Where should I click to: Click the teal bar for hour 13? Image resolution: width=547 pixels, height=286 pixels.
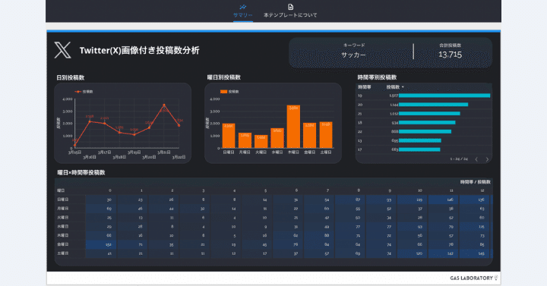click(x=420, y=141)
